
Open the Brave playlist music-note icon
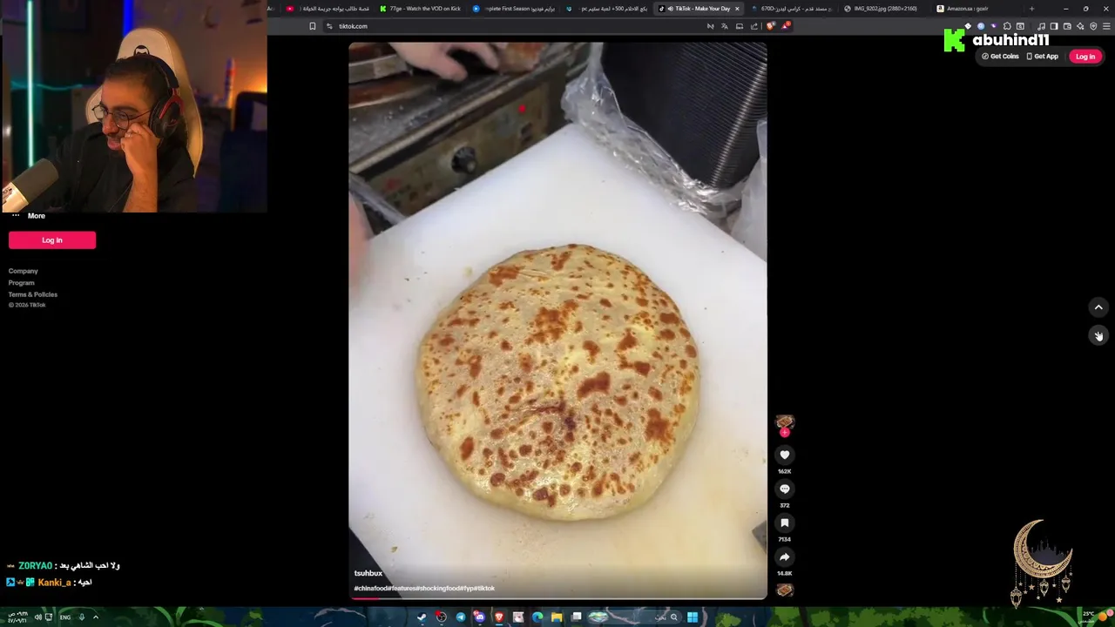pos(1041,26)
